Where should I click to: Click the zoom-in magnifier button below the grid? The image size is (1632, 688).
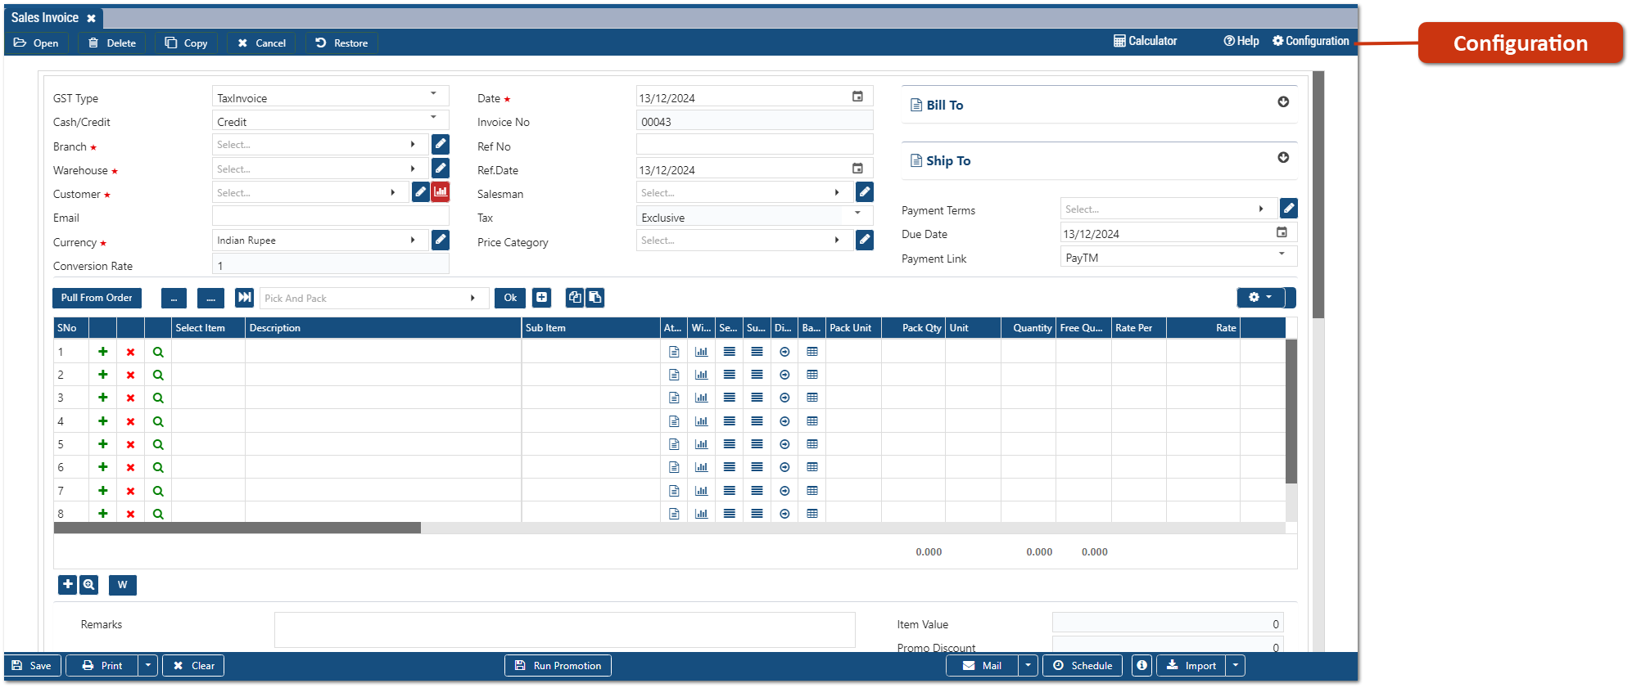[89, 585]
